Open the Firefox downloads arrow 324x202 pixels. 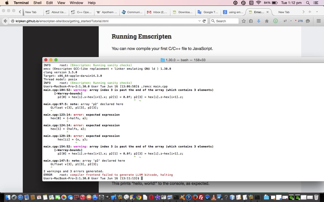tap(258, 21)
